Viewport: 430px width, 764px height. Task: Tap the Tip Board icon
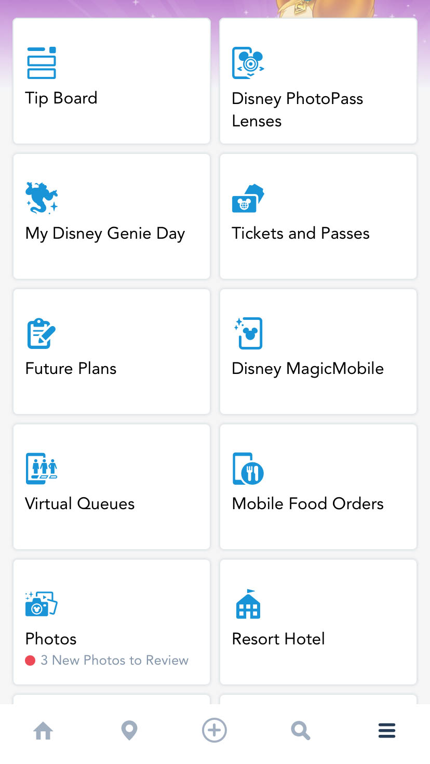coord(42,63)
